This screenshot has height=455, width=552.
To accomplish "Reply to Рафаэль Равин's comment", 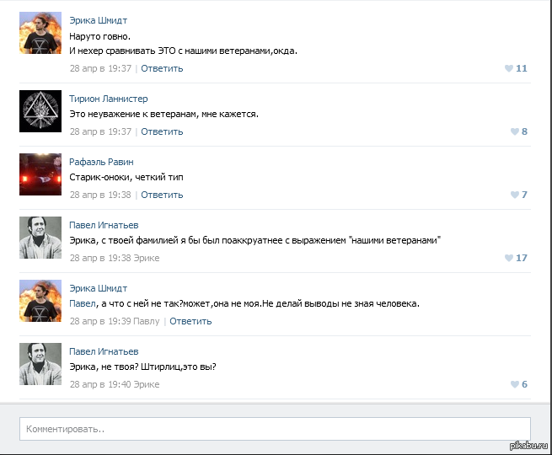I will point(162,195).
